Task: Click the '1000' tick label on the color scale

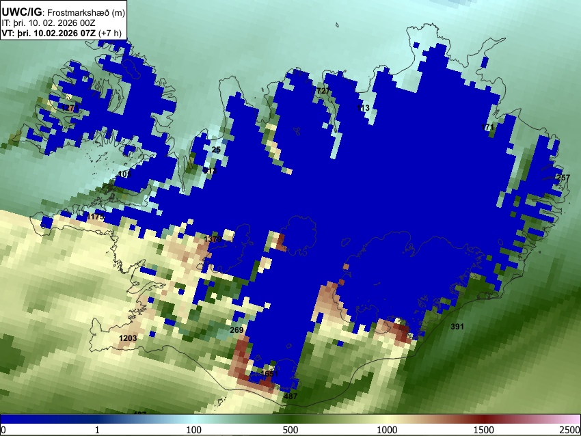Action: 387,430
